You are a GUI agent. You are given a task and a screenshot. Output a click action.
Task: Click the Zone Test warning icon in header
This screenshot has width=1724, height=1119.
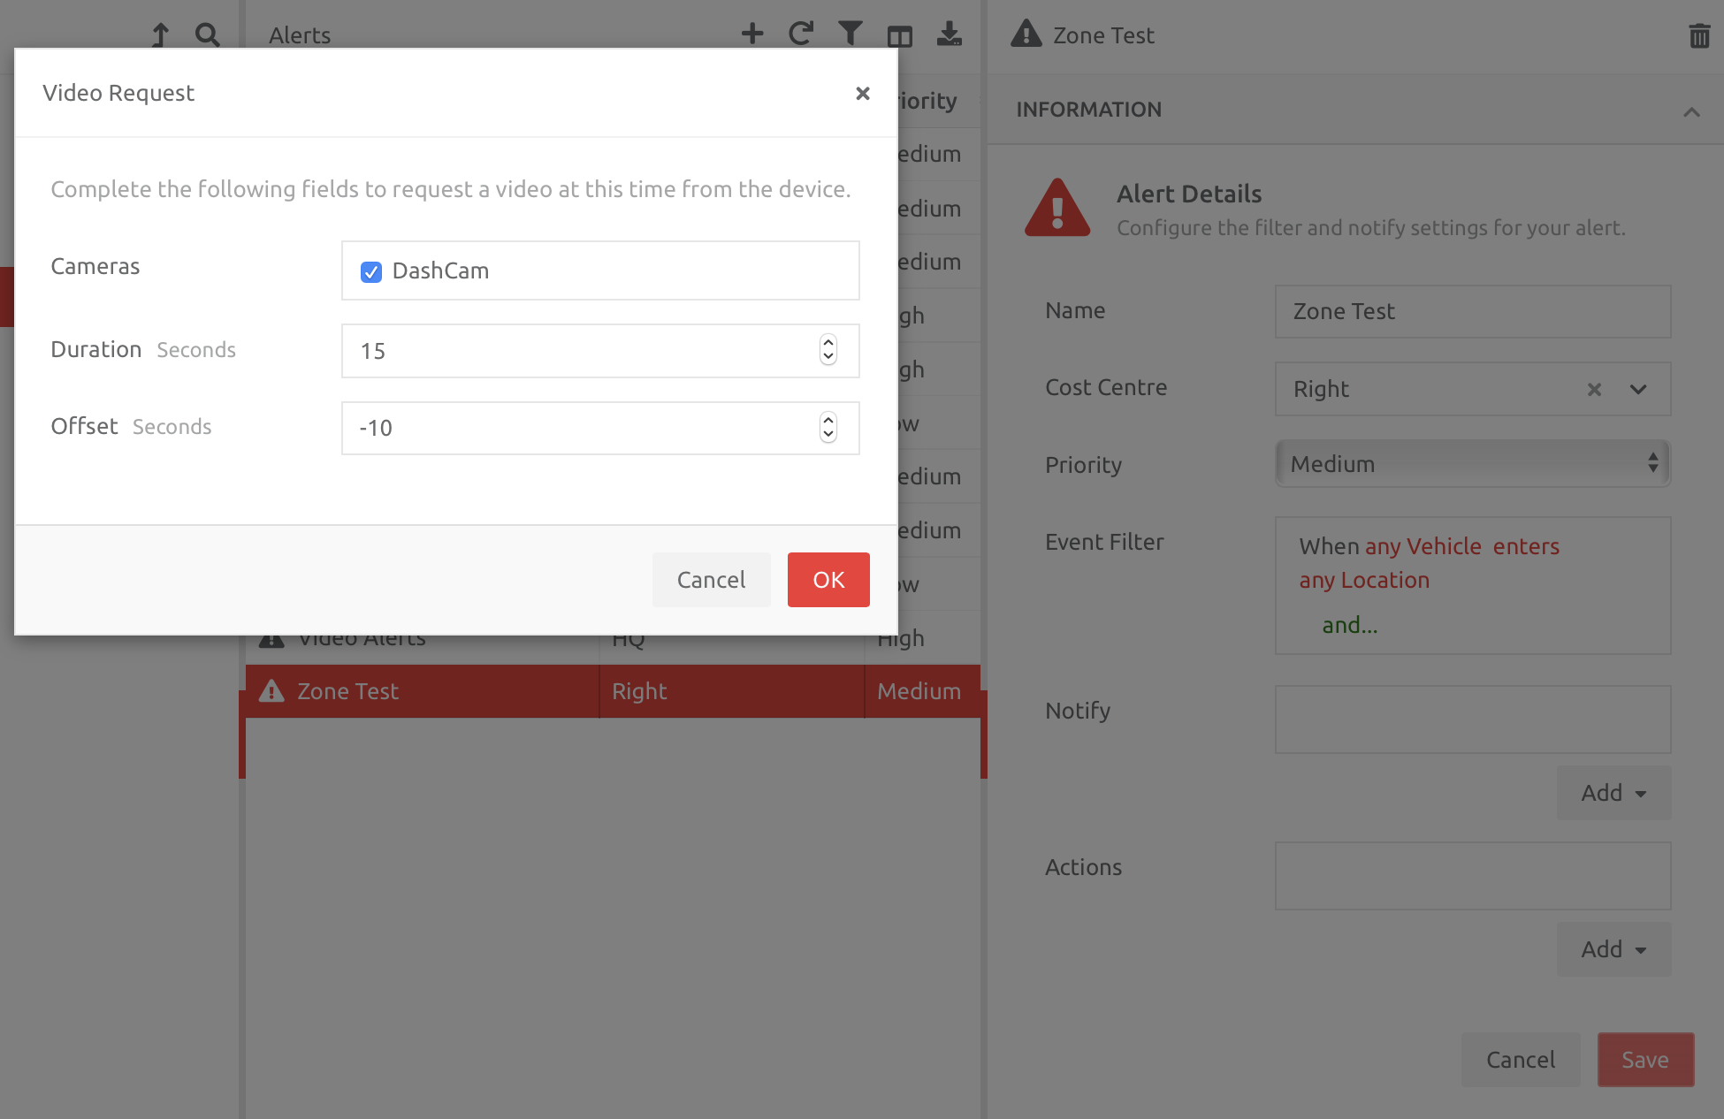point(1026,34)
